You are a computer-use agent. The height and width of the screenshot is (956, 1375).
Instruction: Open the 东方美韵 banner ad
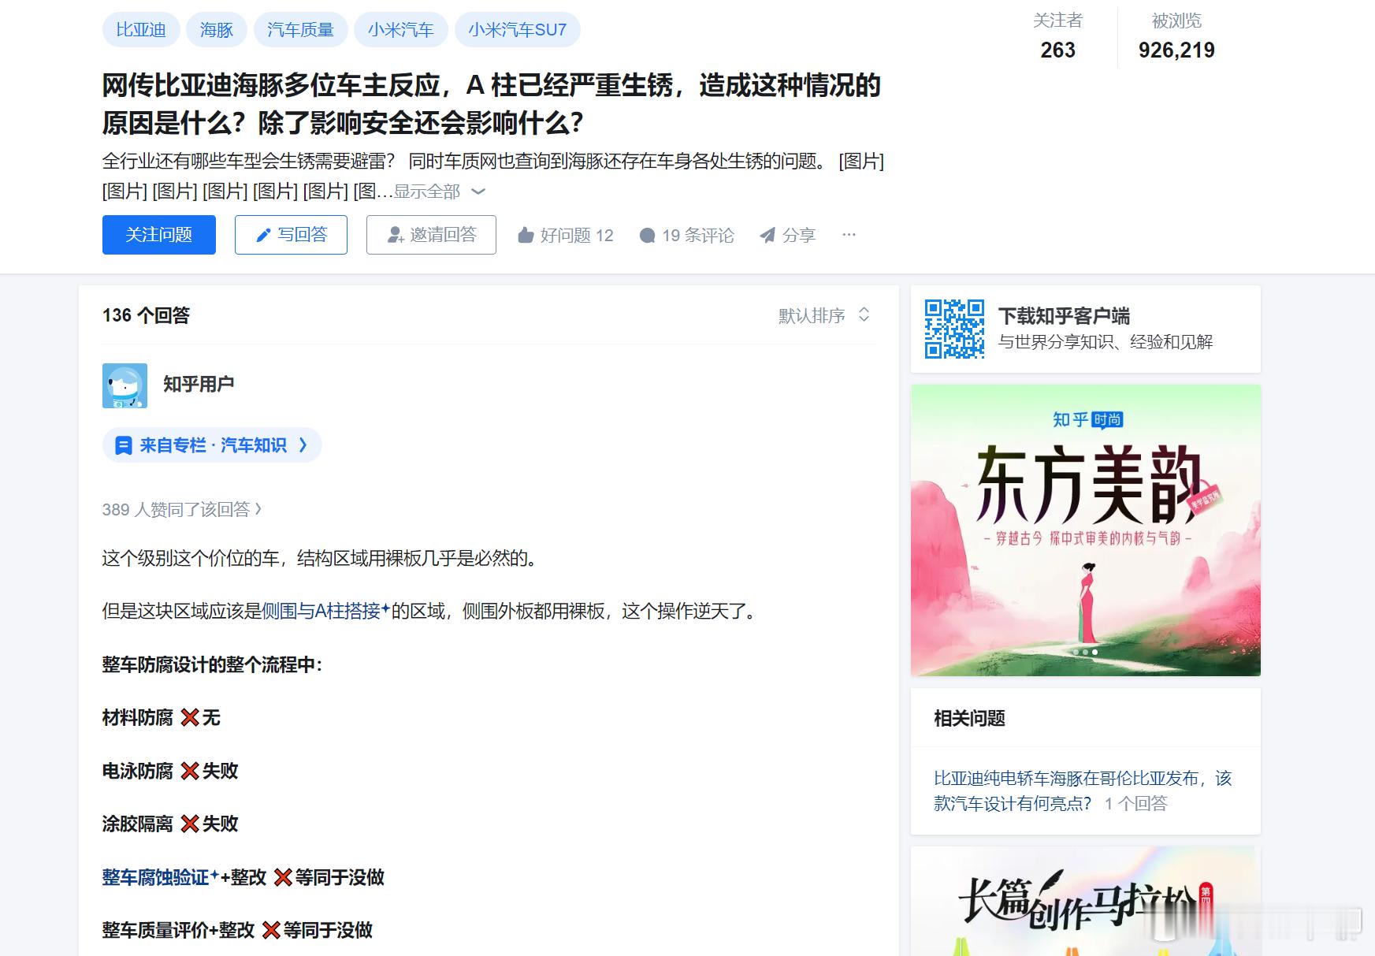coord(1086,530)
